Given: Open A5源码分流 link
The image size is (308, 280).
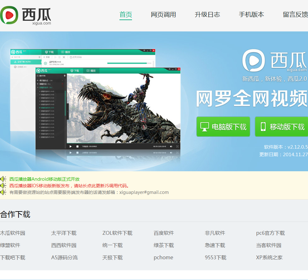Looking at the screenshot, I should (x=64, y=257).
